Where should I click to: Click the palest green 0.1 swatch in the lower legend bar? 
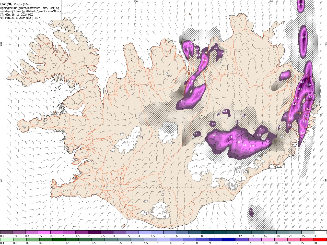pyautogui.click(x=7, y=239)
